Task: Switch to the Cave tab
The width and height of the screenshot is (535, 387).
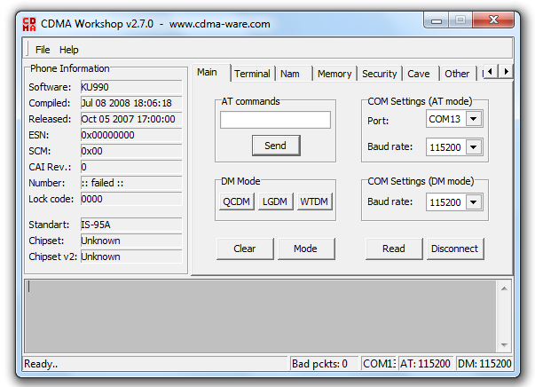Action: click(420, 74)
